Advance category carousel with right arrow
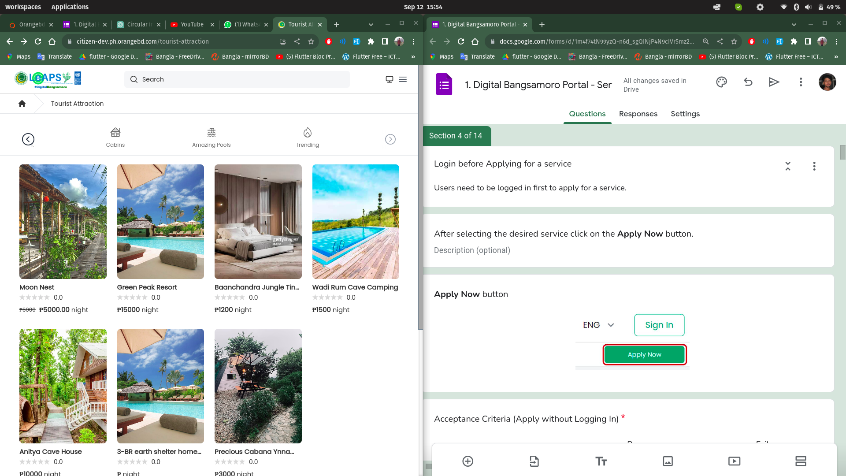The height and width of the screenshot is (476, 846). point(390,139)
